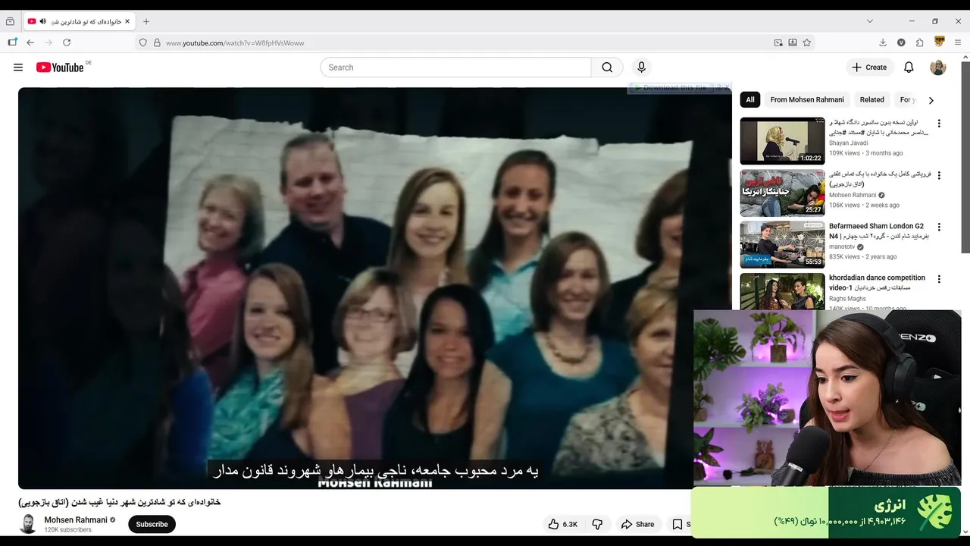
Task: List all open tabs dropdown arrow
Action: (x=870, y=21)
